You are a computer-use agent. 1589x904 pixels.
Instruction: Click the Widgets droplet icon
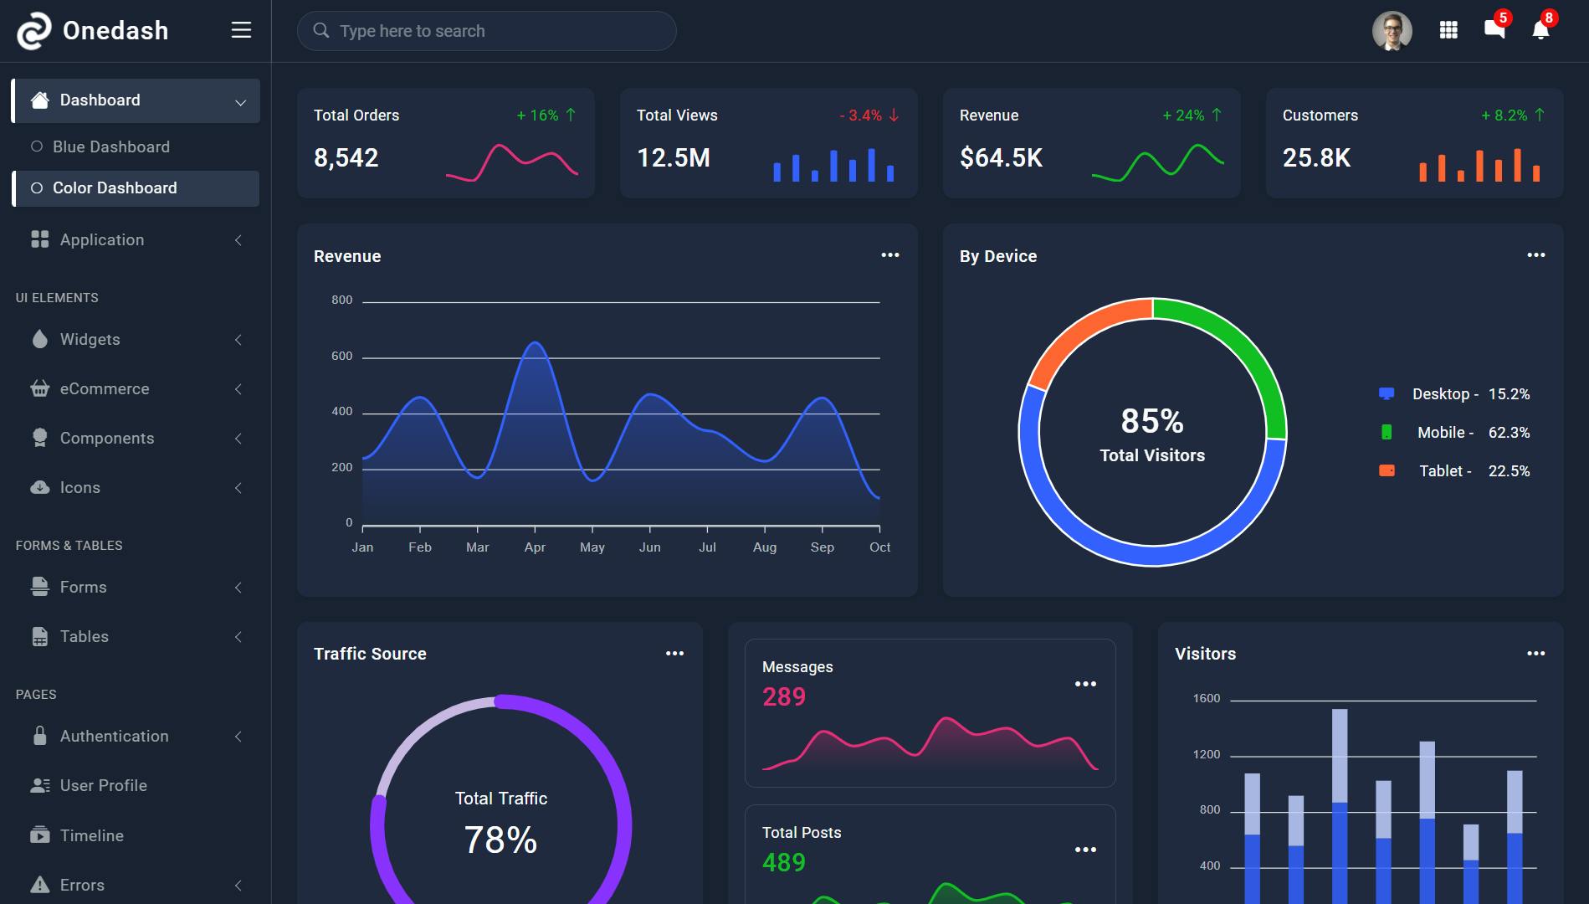click(39, 339)
